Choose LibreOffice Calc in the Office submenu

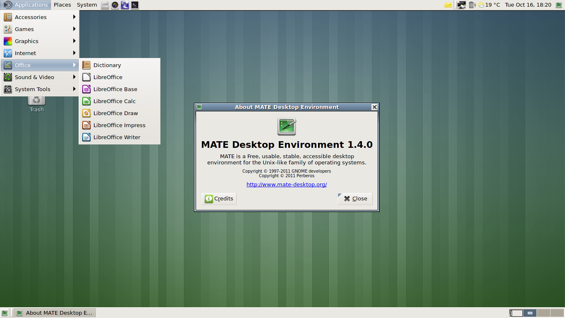coord(114,101)
